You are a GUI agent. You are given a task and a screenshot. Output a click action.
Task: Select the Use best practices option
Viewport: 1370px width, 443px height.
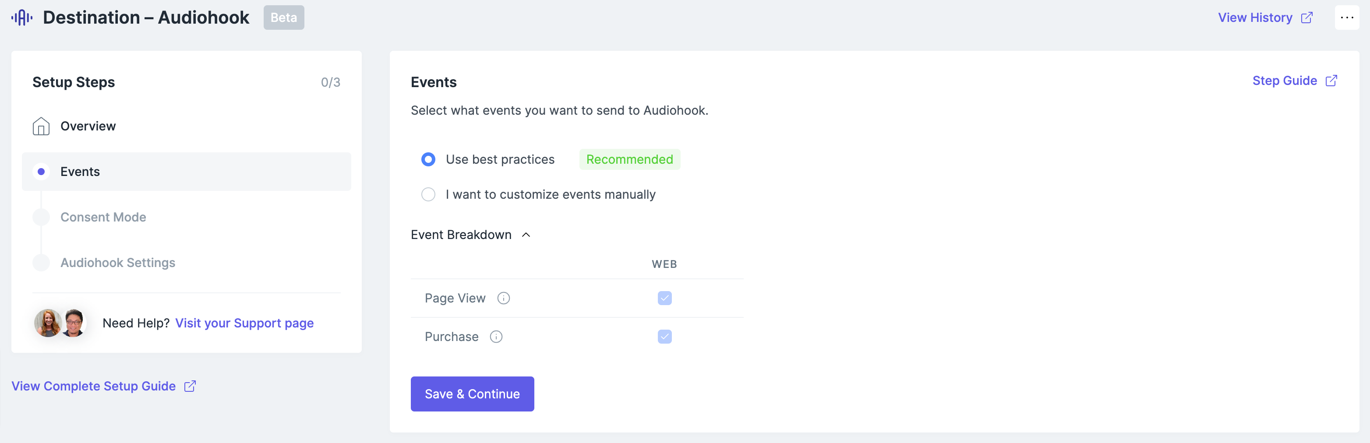click(428, 159)
